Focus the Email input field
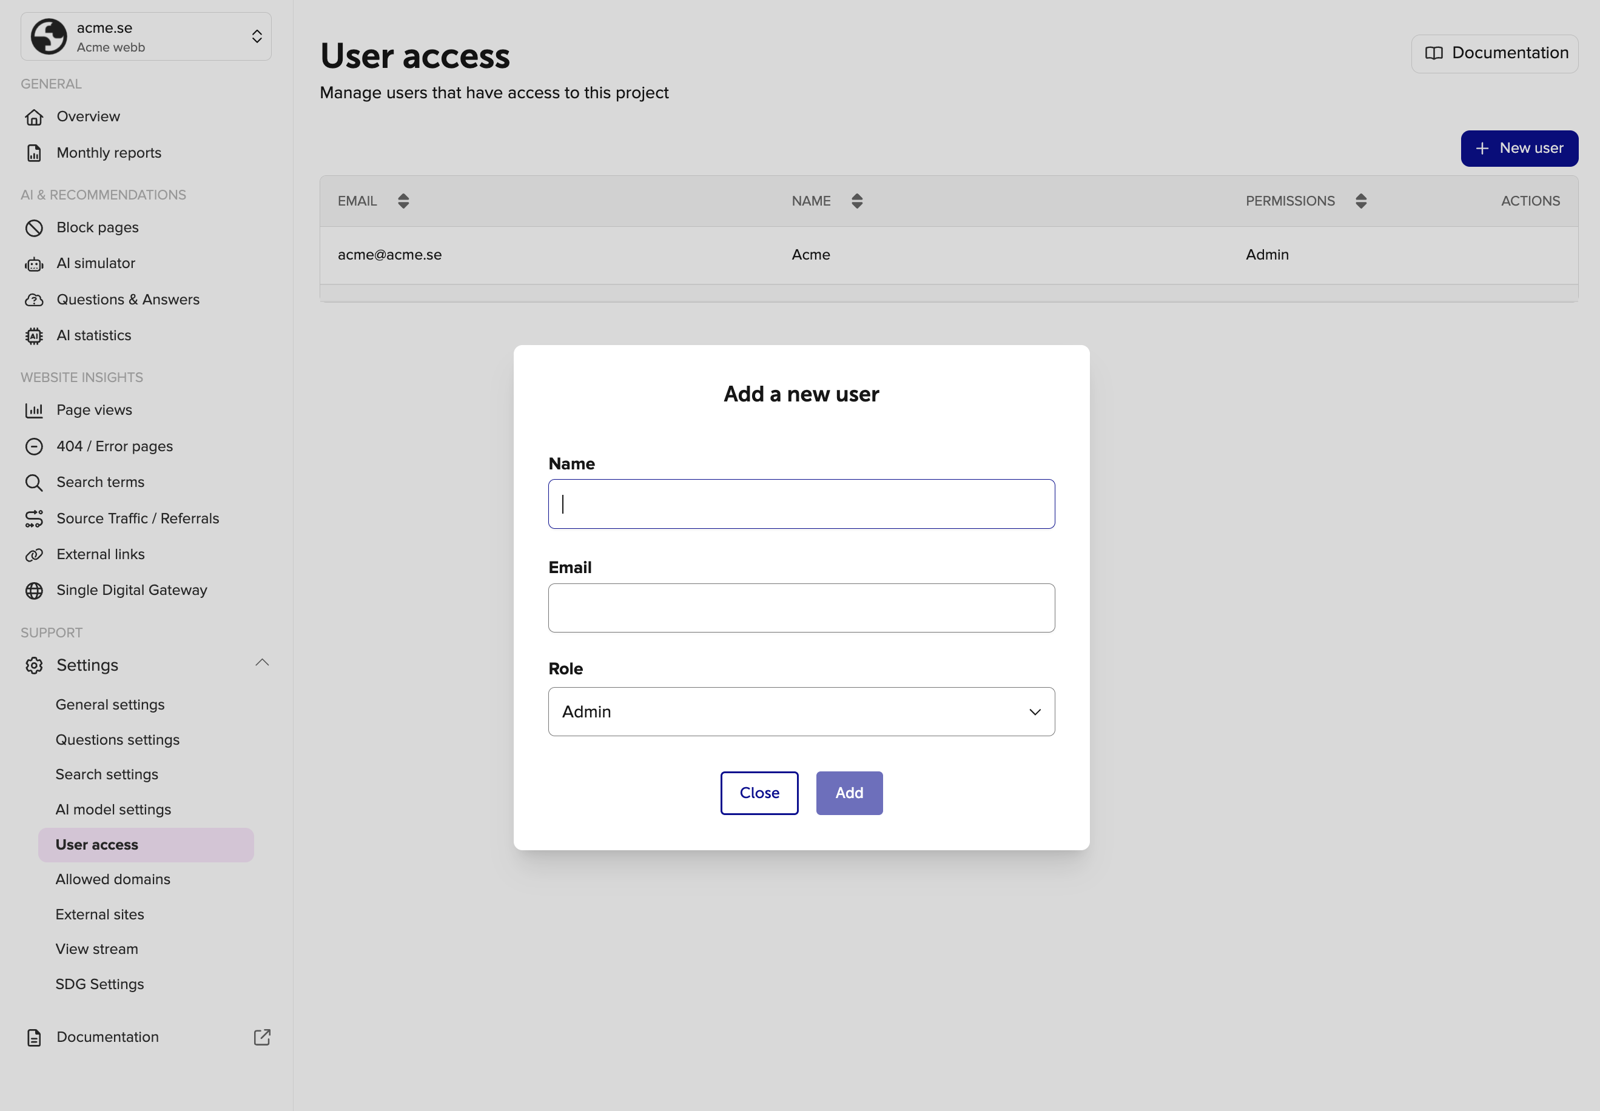 (x=801, y=608)
